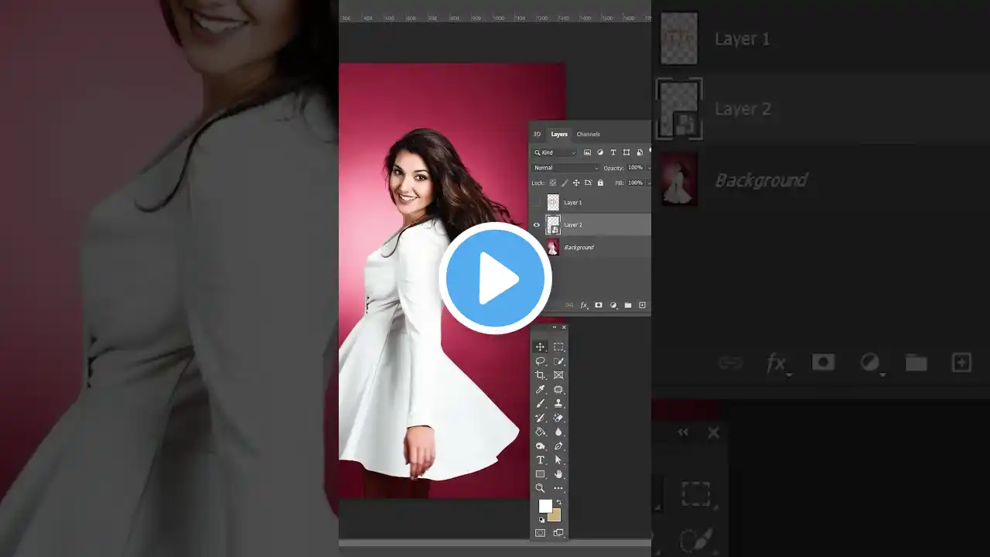Show Layer 1 via its visibility box

(x=536, y=203)
